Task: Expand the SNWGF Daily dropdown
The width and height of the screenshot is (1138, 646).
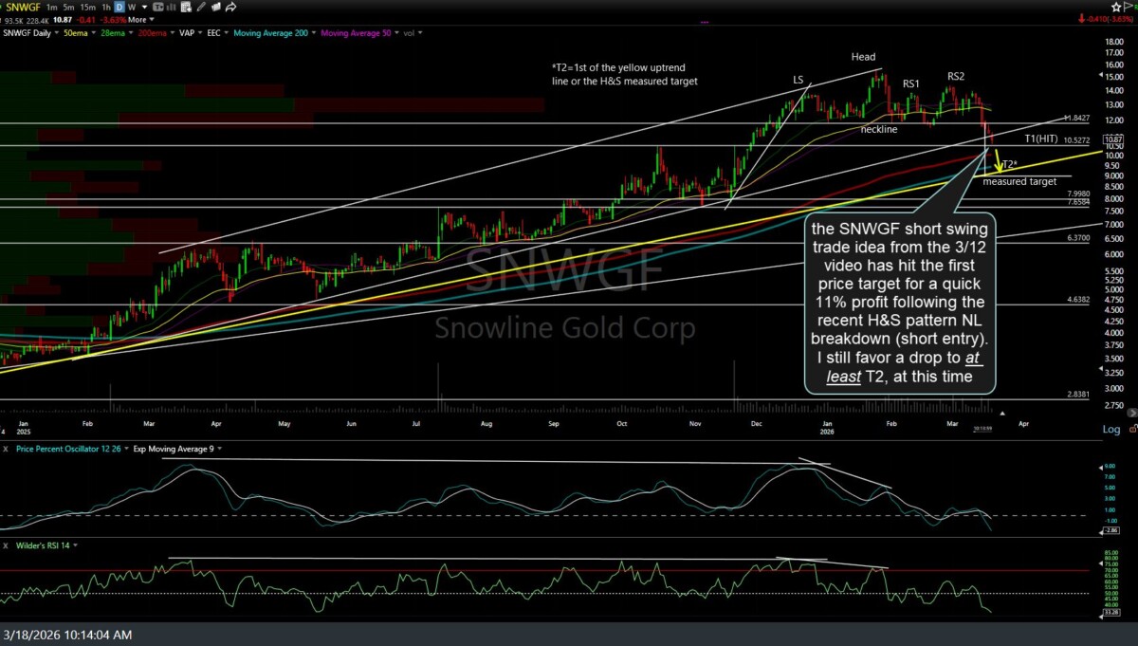Action: pyautogui.click(x=55, y=32)
